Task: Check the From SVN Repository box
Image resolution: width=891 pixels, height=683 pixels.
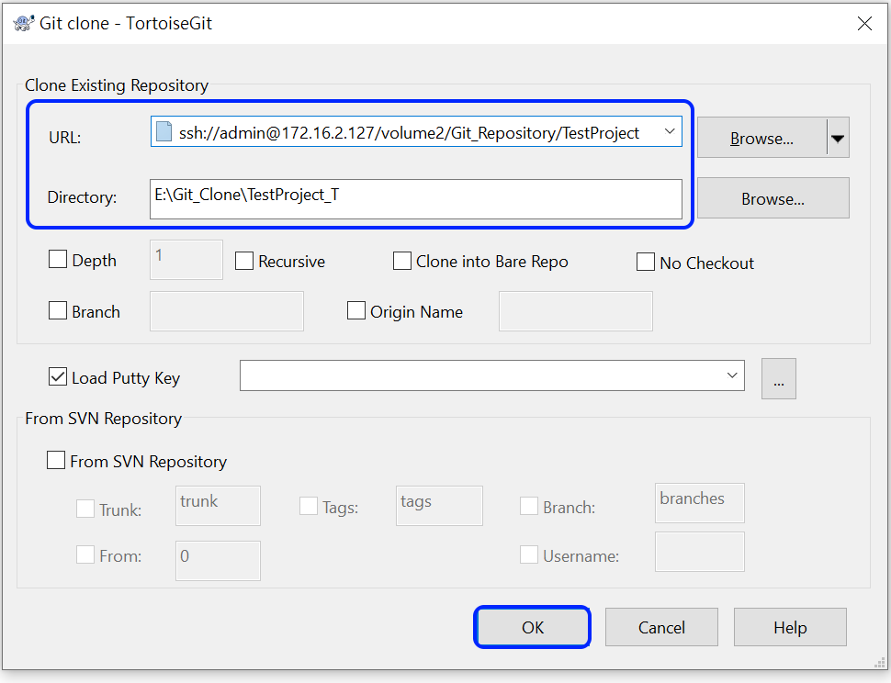Action: click(x=56, y=460)
